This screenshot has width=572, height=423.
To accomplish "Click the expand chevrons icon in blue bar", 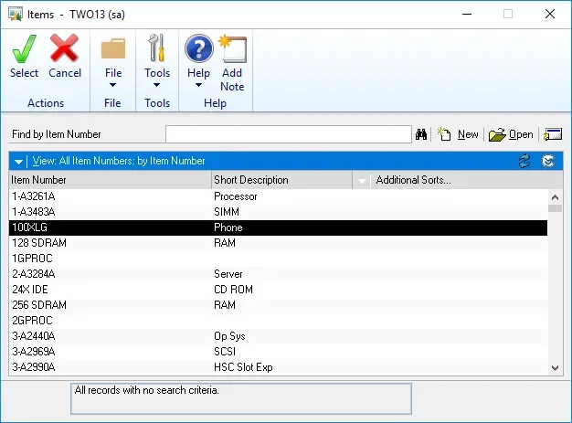I will coord(548,161).
